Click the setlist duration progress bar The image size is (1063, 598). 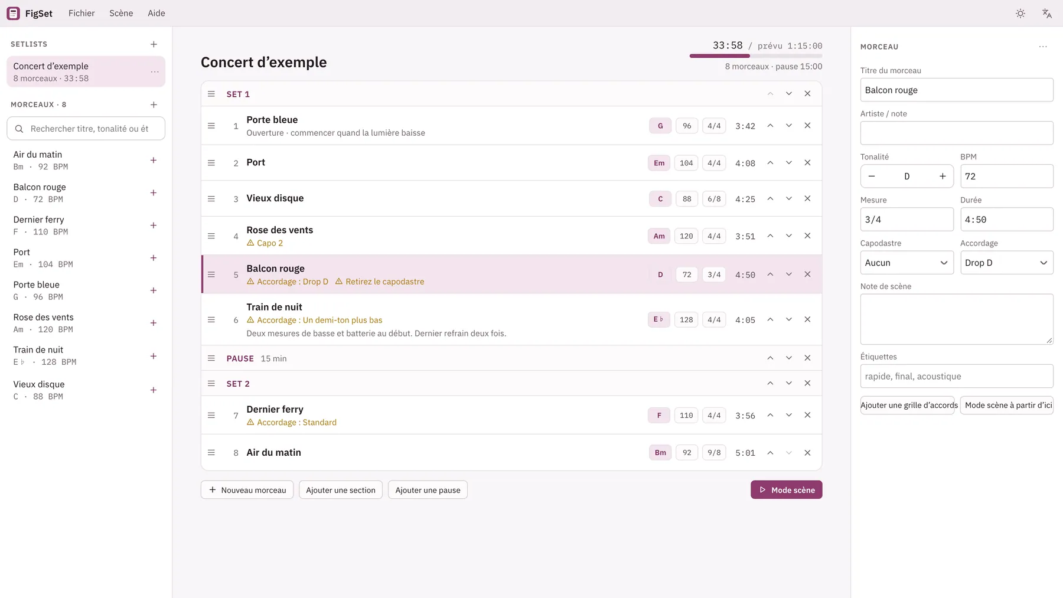[756, 56]
